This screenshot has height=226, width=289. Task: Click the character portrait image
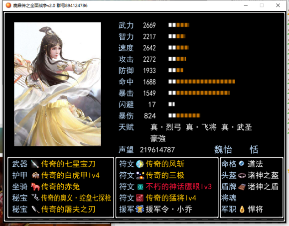(57, 84)
